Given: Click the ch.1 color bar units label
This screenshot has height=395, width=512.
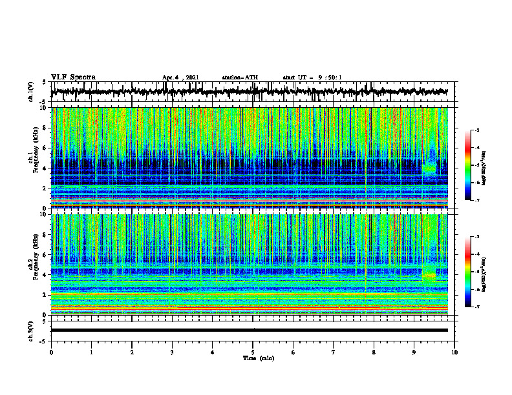Looking at the screenshot, I should pos(484,168).
